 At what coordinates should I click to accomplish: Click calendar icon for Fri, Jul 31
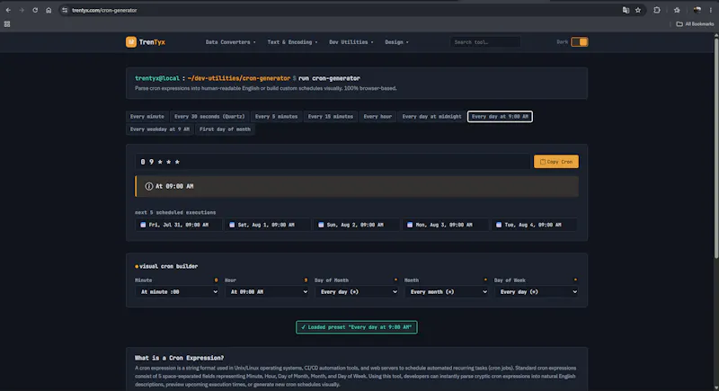pyautogui.click(x=143, y=225)
